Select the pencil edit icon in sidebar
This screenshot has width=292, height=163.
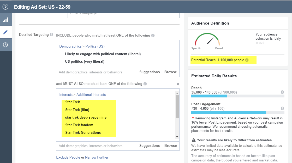5,32
